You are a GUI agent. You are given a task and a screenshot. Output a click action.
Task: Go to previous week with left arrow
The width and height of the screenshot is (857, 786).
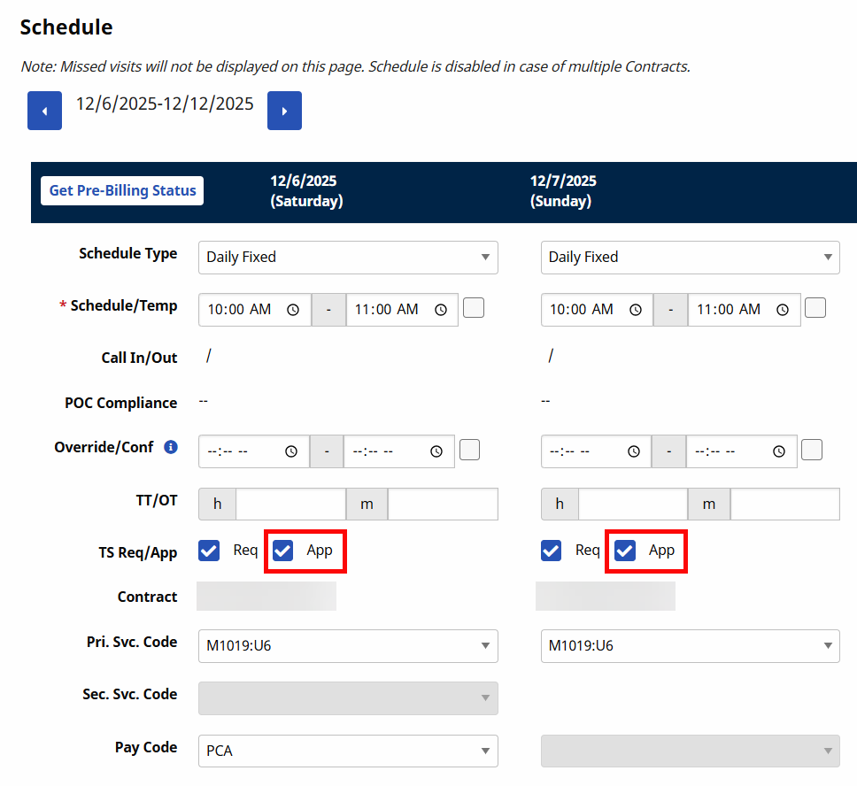pyautogui.click(x=44, y=111)
